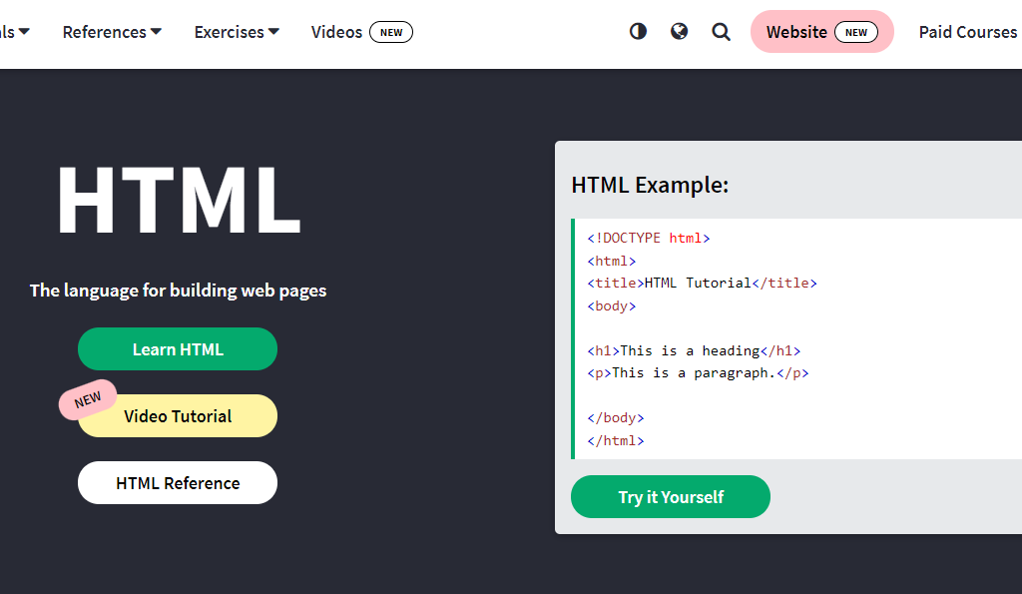
Task: Open the yellow Video Tutorial button
Action: 178,416
